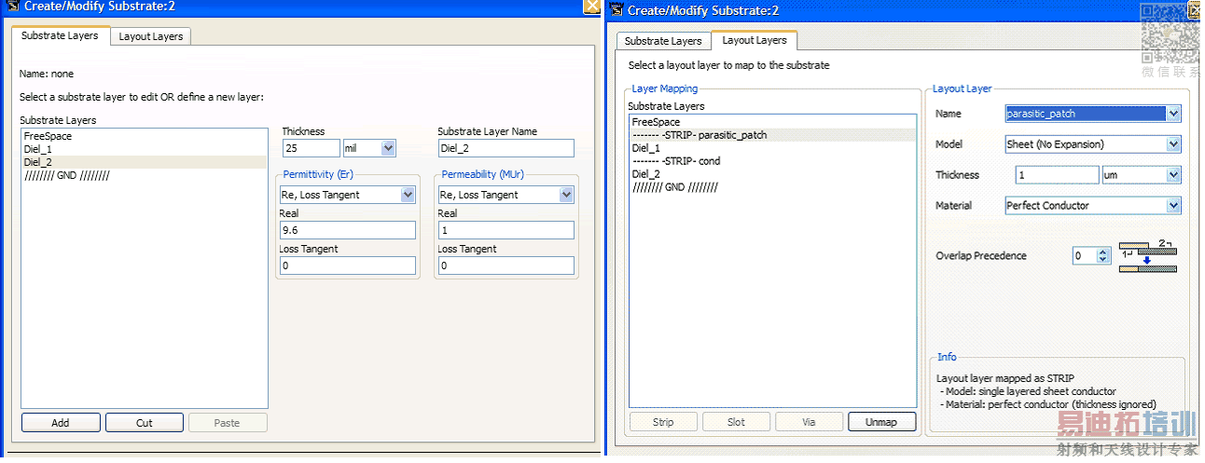The height and width of the screenshot is (463, 1205).
Task: Select Diel_2 in layer mapping list
Action: click(773, 174)
